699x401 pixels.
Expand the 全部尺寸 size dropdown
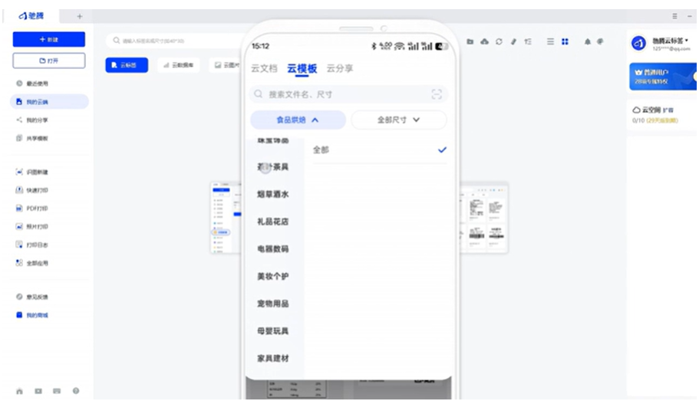click(398, 120)
